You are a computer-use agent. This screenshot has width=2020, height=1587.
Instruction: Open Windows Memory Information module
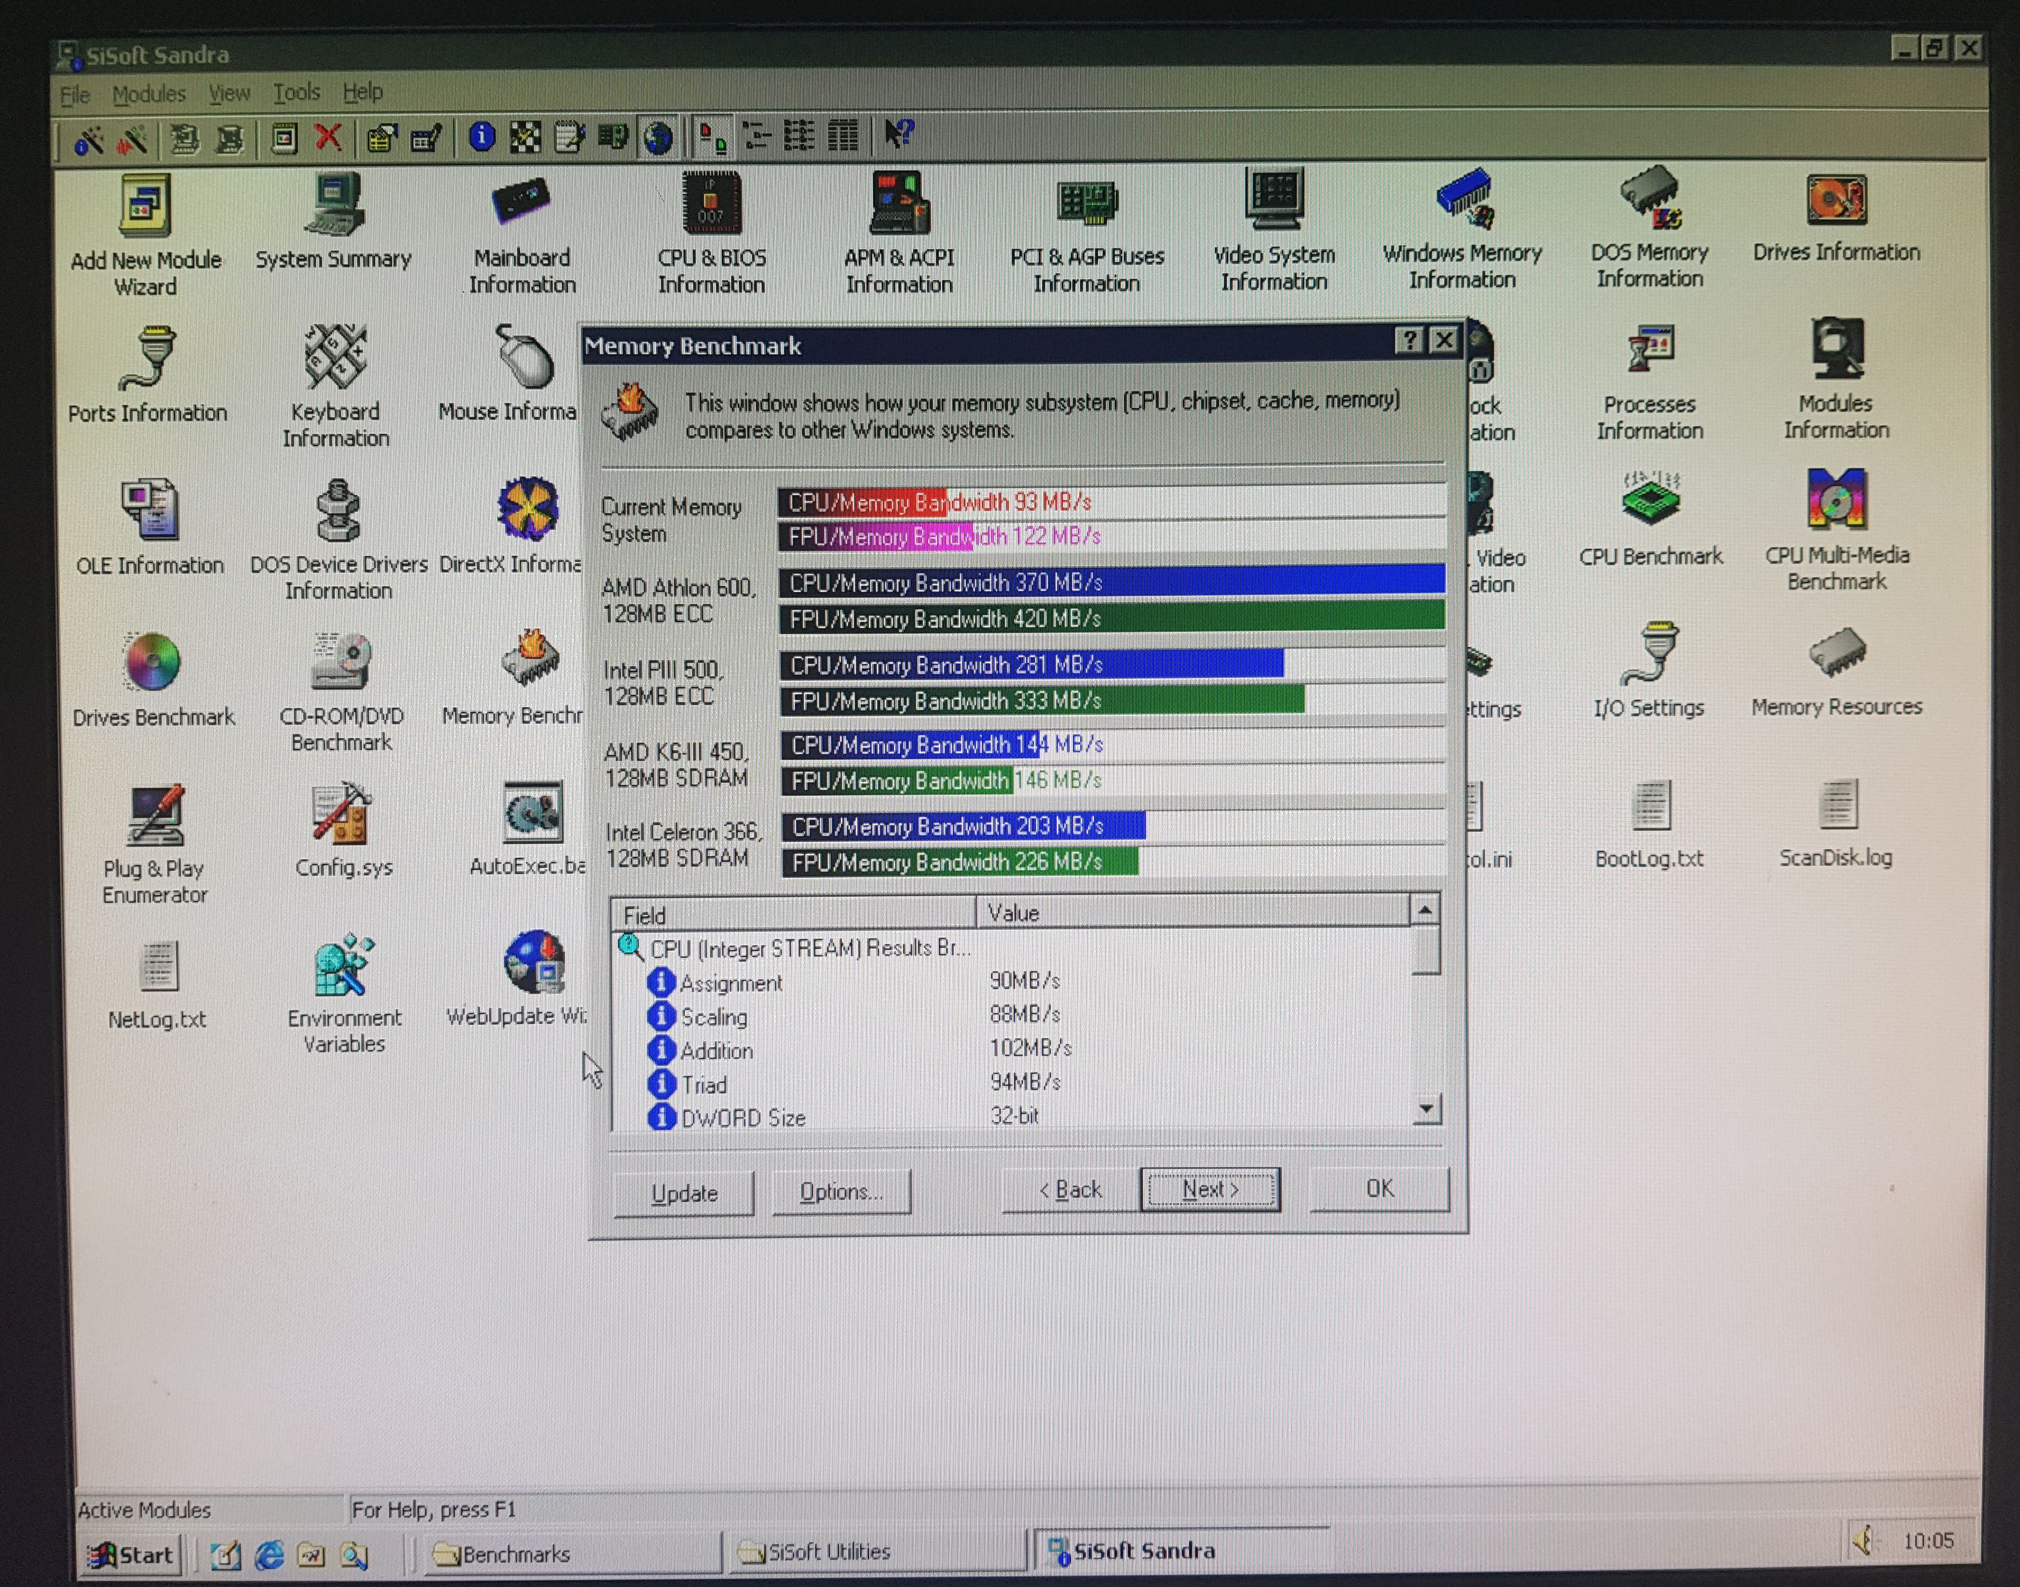pyautogui.click(x=1462, y=230)
